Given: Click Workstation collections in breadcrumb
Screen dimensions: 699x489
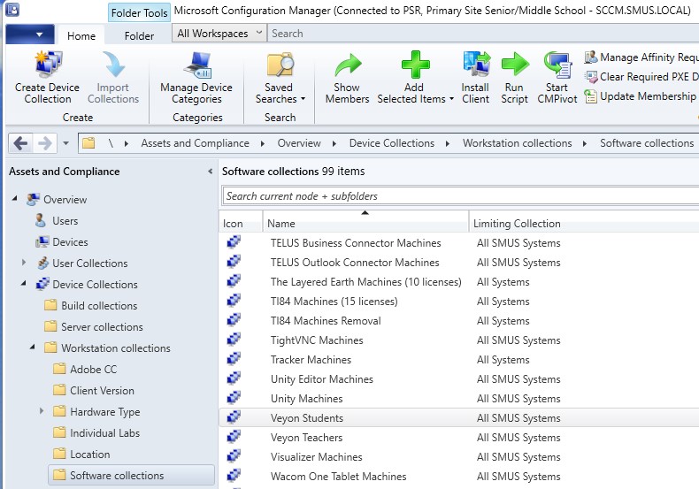Looking at the screenshot, I should click(x=517, y=143).
